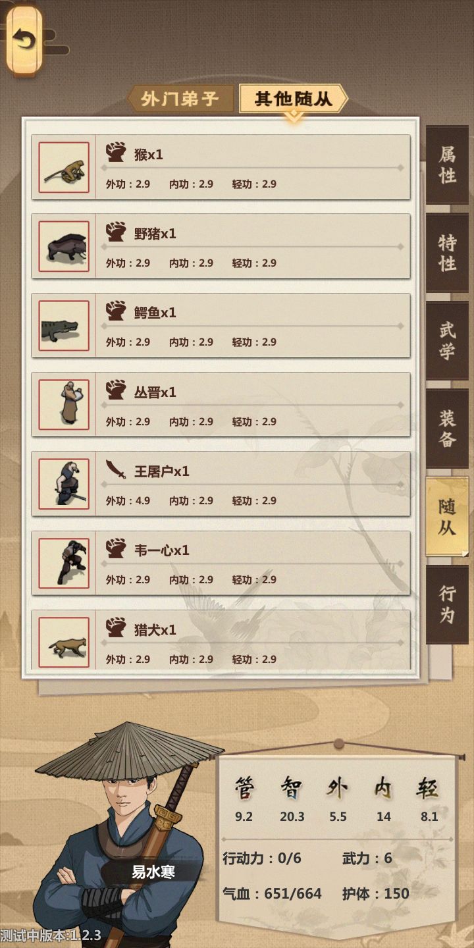The height and width of the screenshot is (948, 474).
Task: Tap the back arrow button
Action: (24, 41)
